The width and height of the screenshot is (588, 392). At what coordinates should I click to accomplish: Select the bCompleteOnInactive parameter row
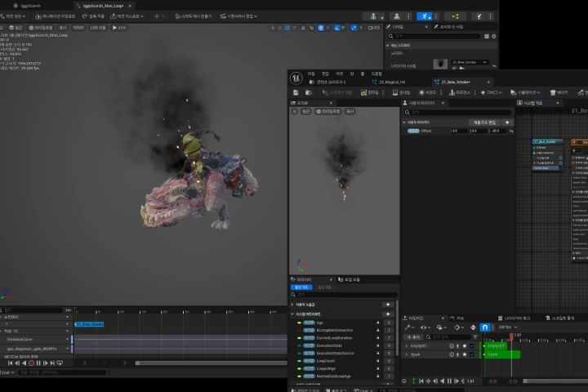pyautogui.click(x=342, y=330)
